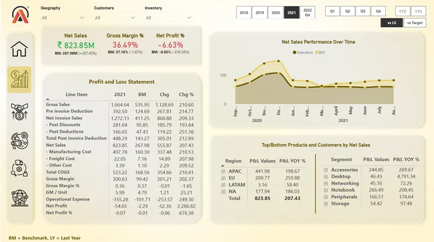Select the Operational Expense row label
434x242 pixels.
[x=68, y=199]
